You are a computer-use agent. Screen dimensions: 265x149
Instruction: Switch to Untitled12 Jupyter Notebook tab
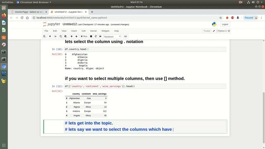pos(68,12)
